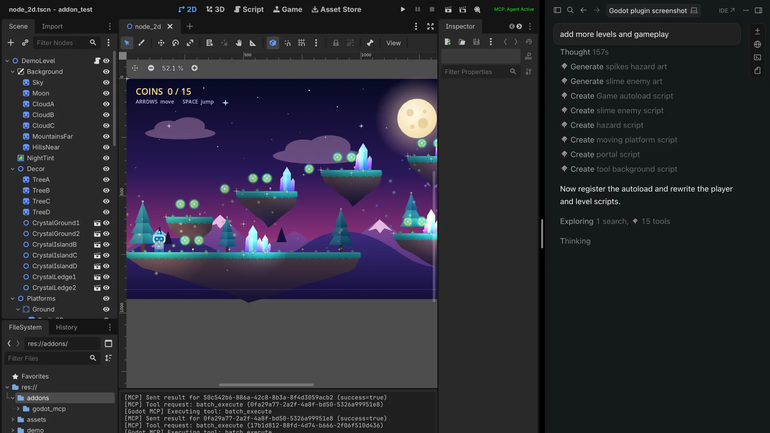This screenshot has width=770, height=433.
Task: Collapse the DemoLevel root node
Action: point(7,61)
